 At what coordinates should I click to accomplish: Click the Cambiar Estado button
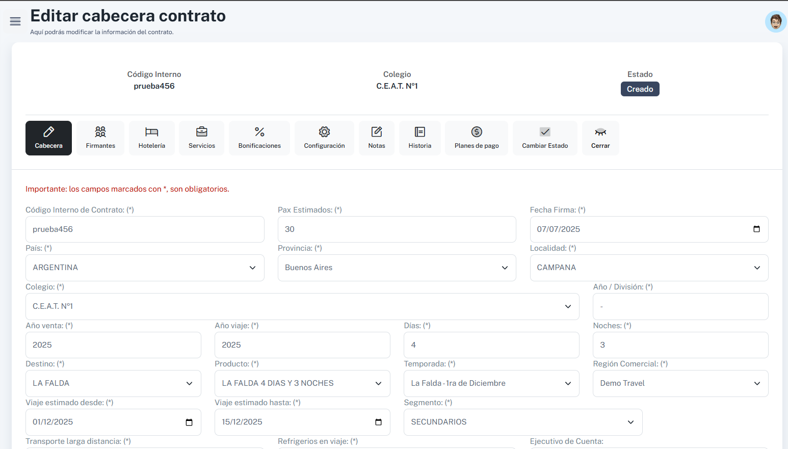[545, 138]
